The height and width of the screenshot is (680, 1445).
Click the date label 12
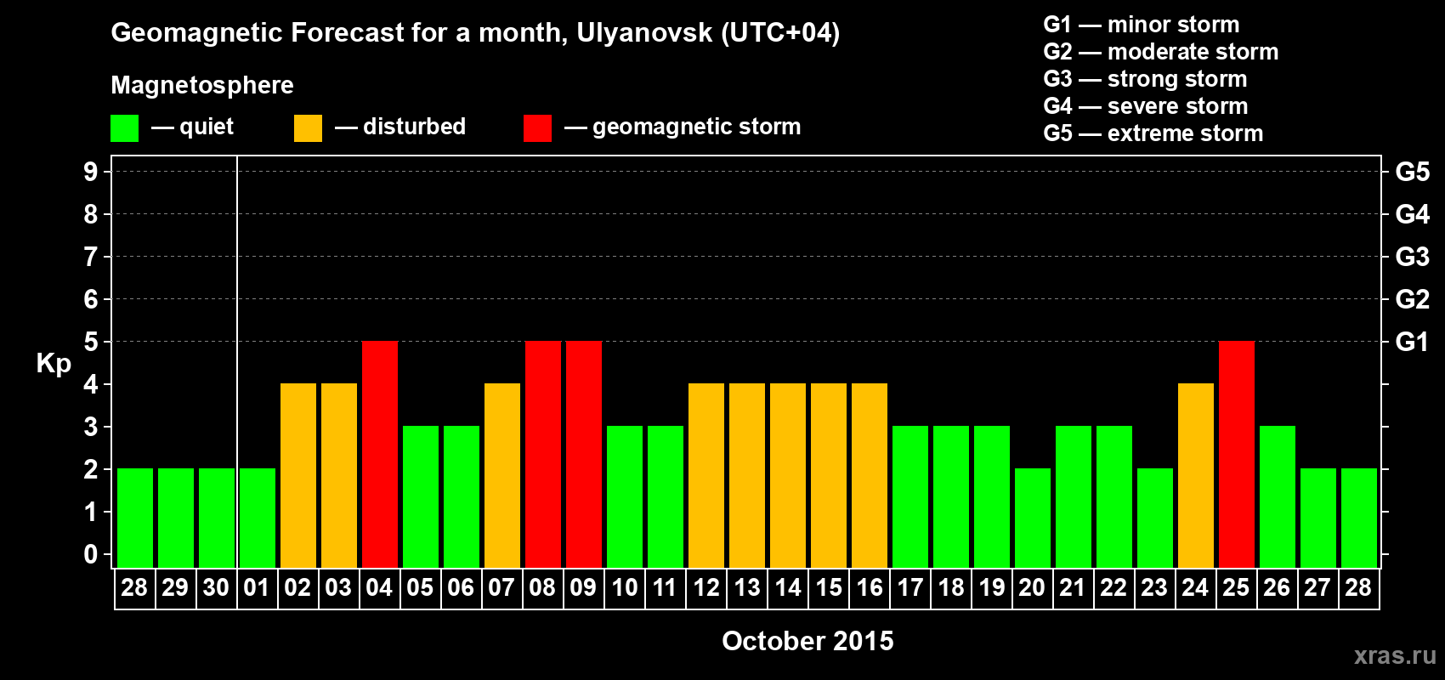[x=705, y=587]
